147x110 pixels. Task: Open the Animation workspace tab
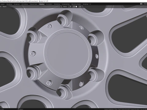pyautogui.click(x=49, y=4)
